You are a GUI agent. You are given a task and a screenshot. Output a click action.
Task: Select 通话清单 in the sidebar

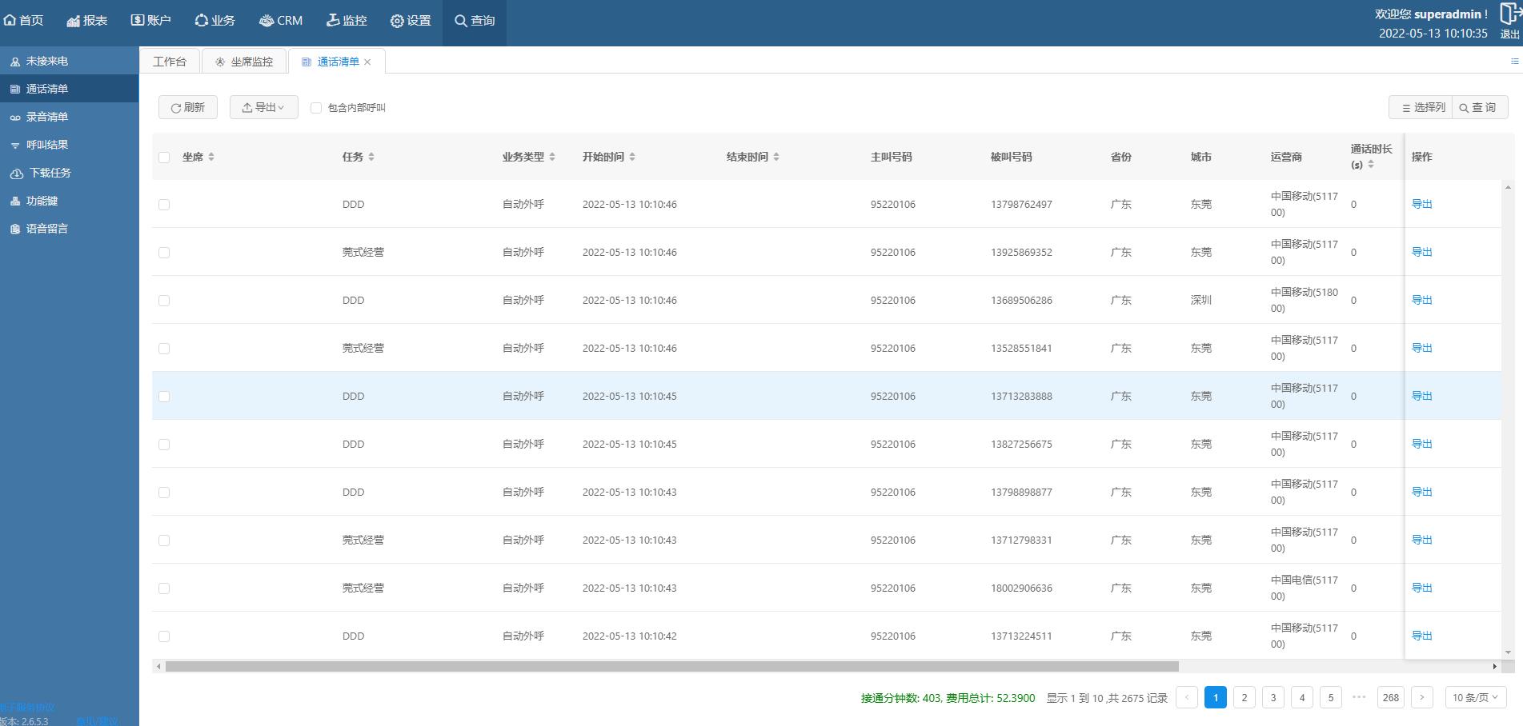[x=70, y=89]
